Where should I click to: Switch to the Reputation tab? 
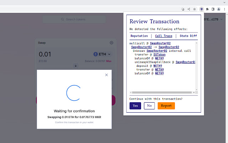coord(139,36)
